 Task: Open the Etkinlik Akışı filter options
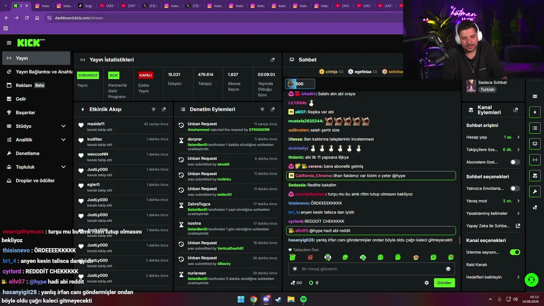[x=153, y=109]
